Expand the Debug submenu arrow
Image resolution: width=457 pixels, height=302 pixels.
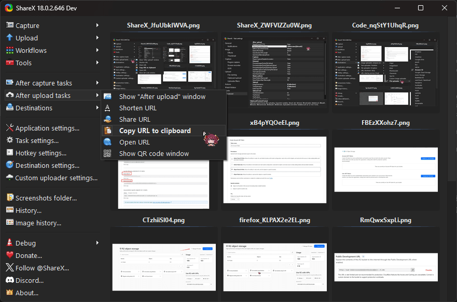pyautogui.click(x=97, y=243)
